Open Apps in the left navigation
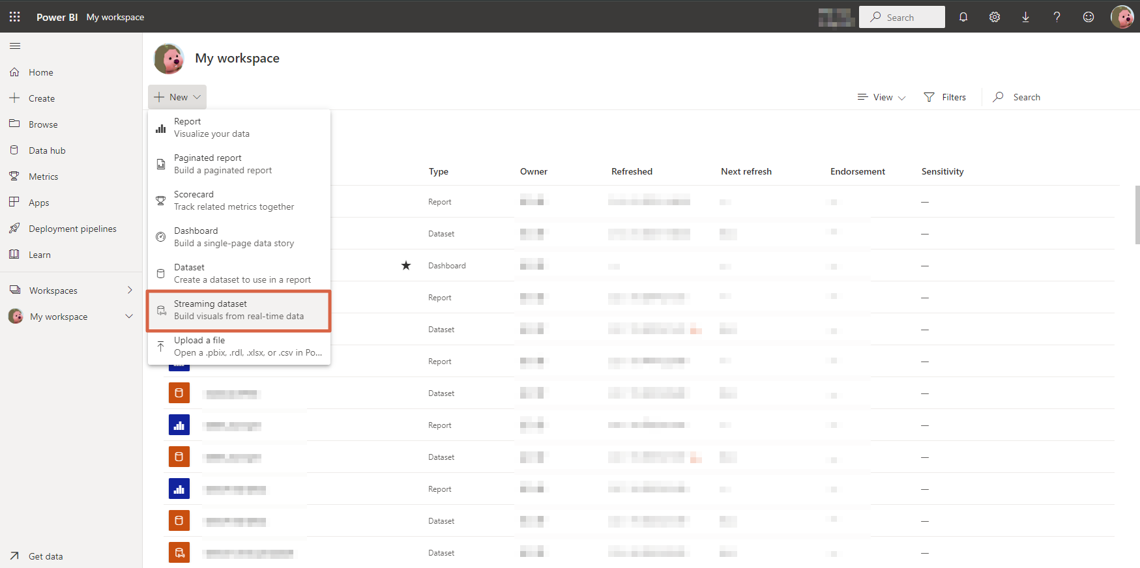The height and width of the screenshot is (568, 1140). [71, 203]
